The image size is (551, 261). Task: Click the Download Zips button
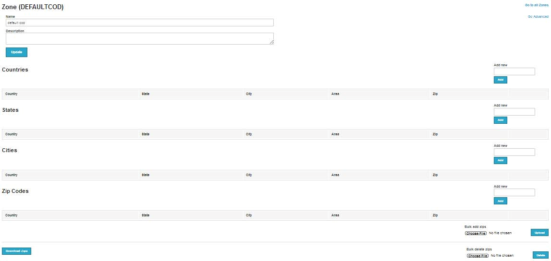coord(16,251)
